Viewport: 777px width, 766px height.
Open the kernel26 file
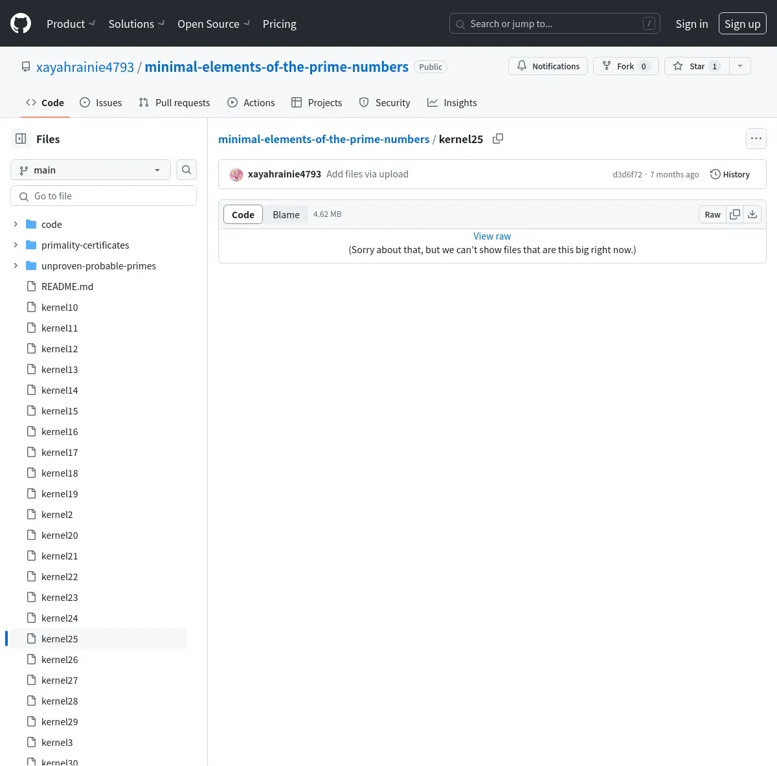60,660
